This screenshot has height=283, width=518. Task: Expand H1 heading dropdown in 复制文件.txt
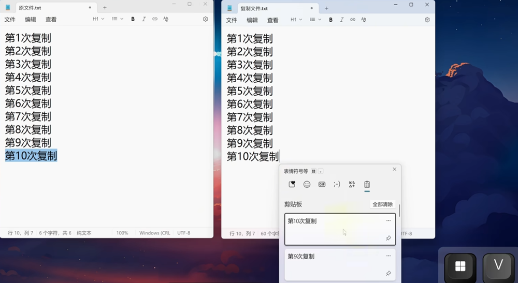tap(296, 20)
